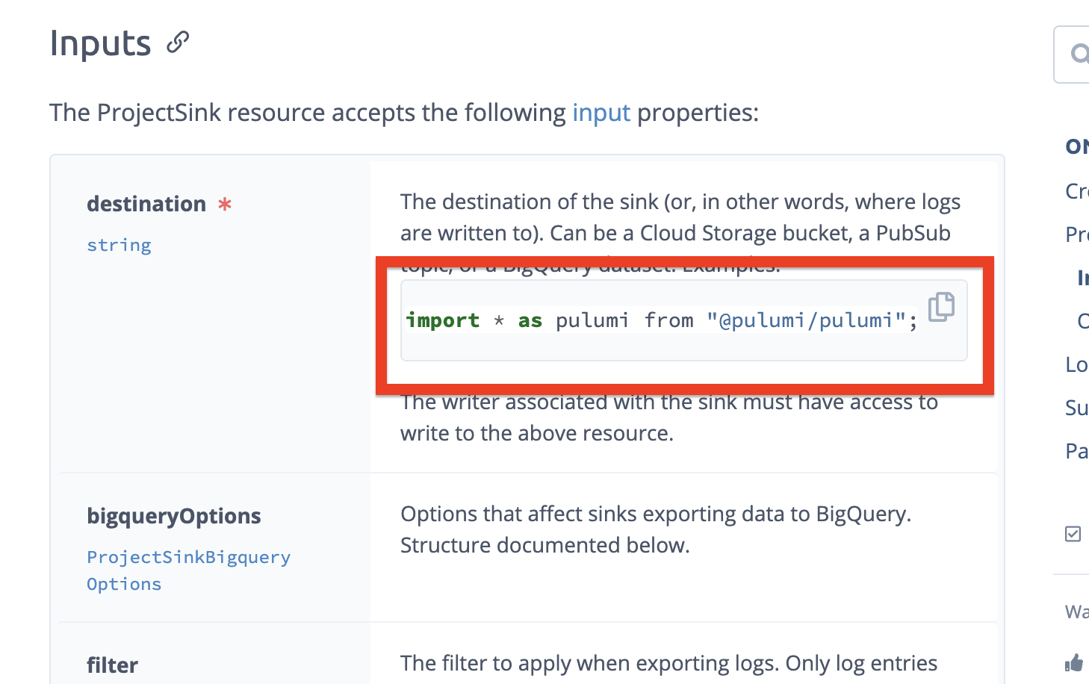Screen dimensions: 1089x684
Task: Jump to the 'Lo' sidebar navigation entry
Action: 1077,364
